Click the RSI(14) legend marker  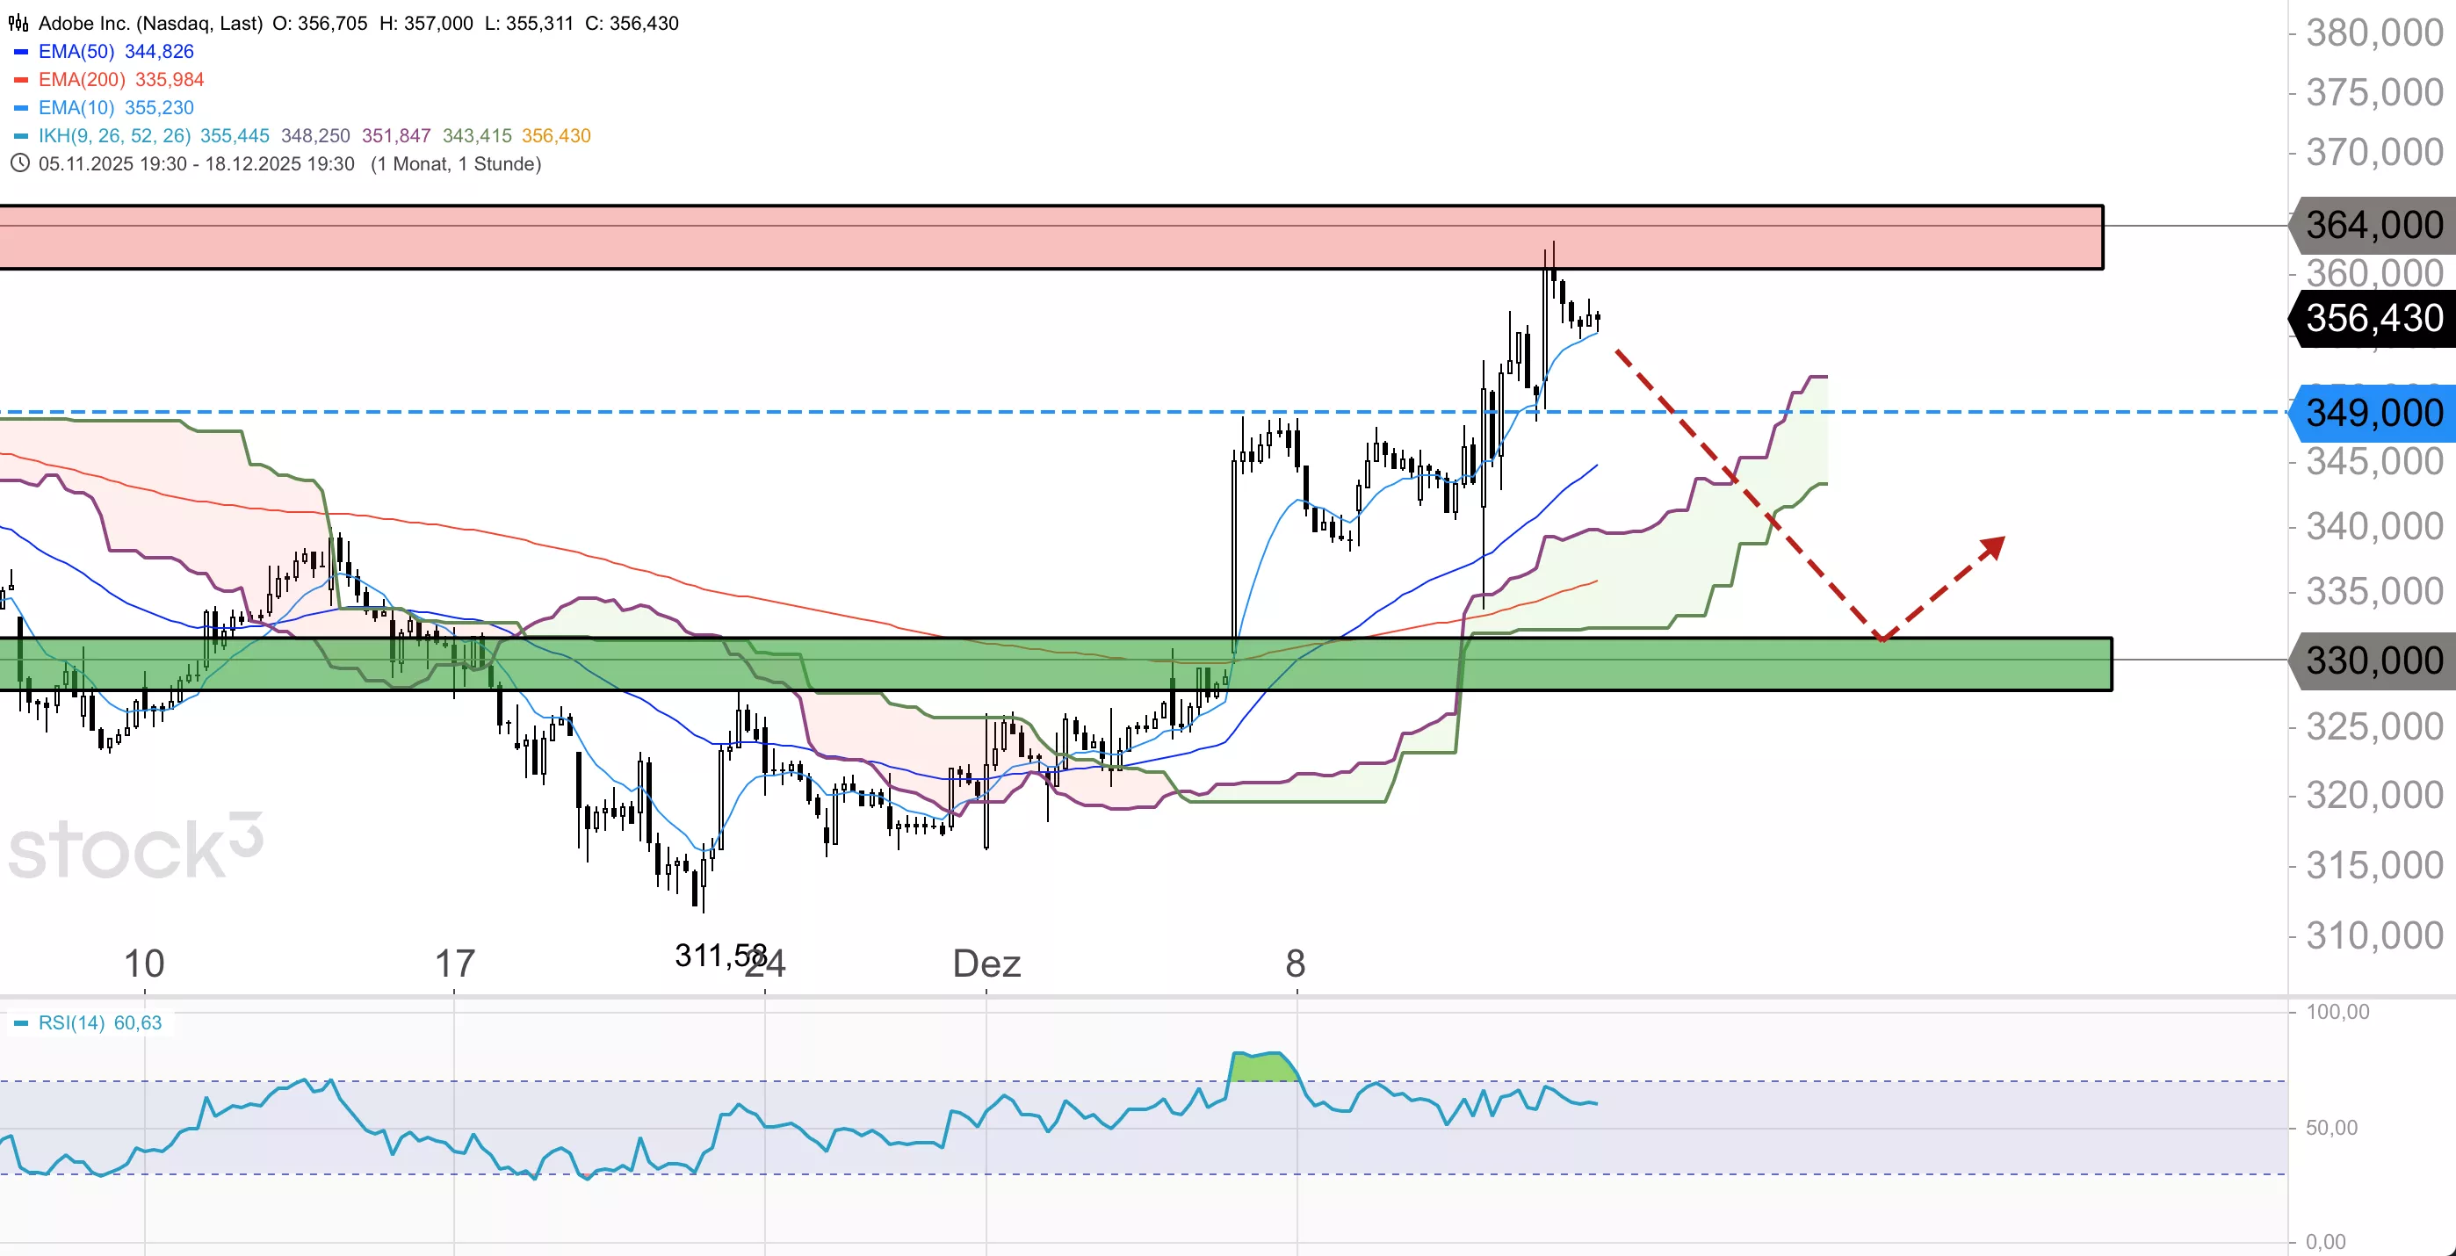[x=21, y=1023]
